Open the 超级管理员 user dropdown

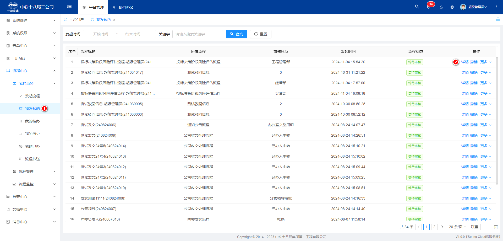478,7
